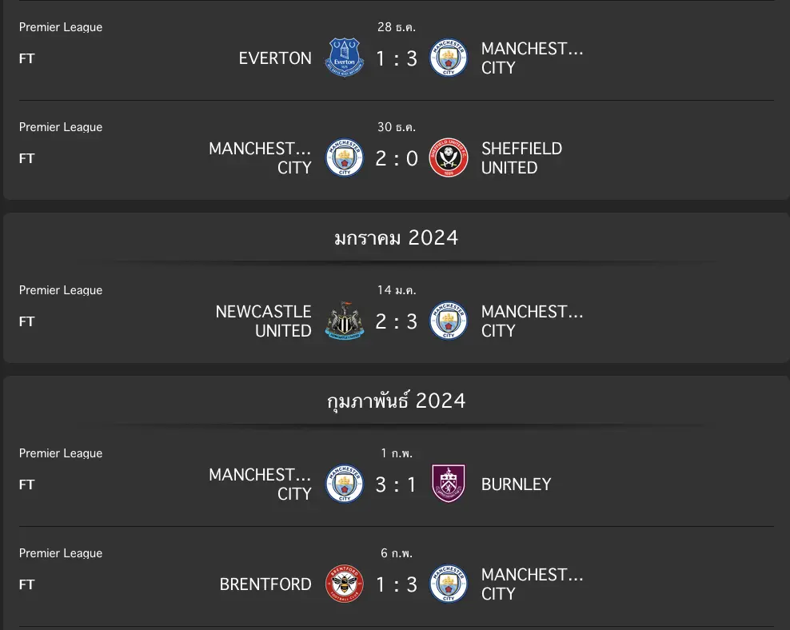Open the 2 : 0 score versus Sheffield United
The height and width of the screenshot is (630, 790).
(397, 158)
